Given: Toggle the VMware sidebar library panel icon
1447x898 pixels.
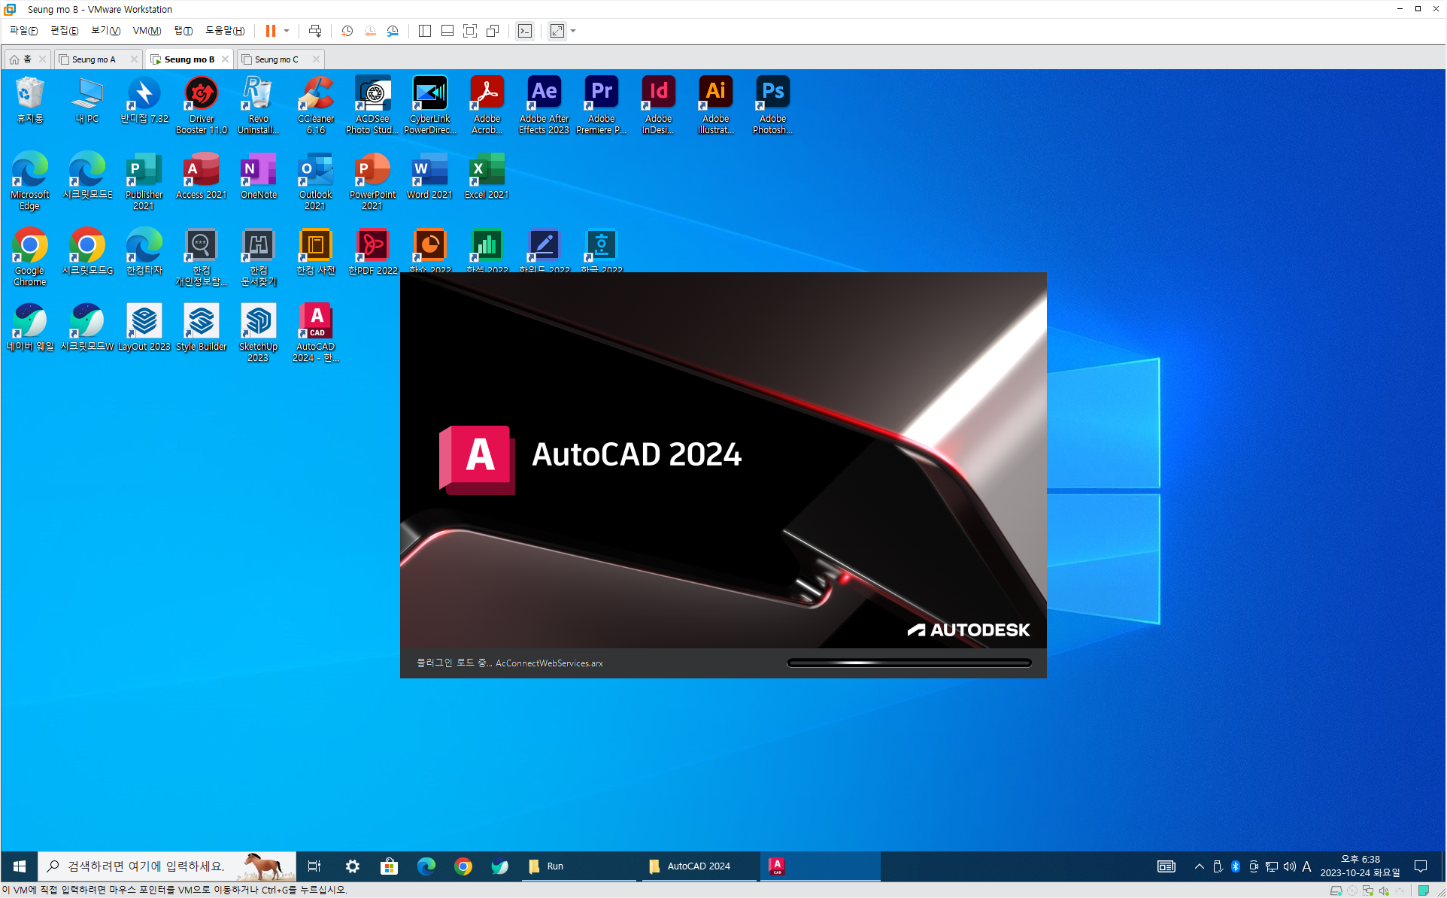Looking at the screenshot, I should point(425,31).
